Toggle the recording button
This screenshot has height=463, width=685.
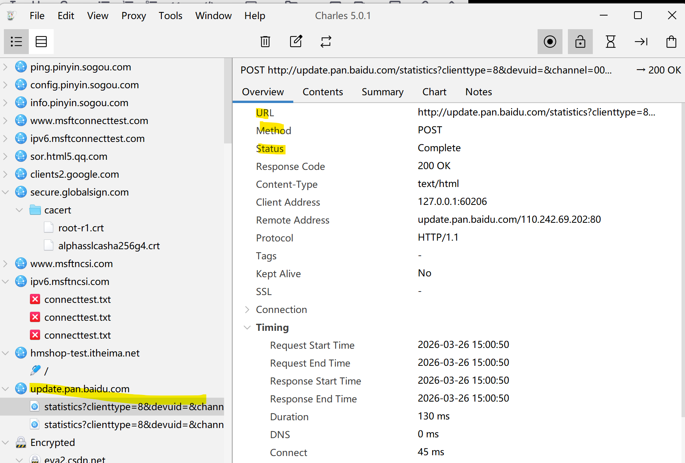coord(550,42)
